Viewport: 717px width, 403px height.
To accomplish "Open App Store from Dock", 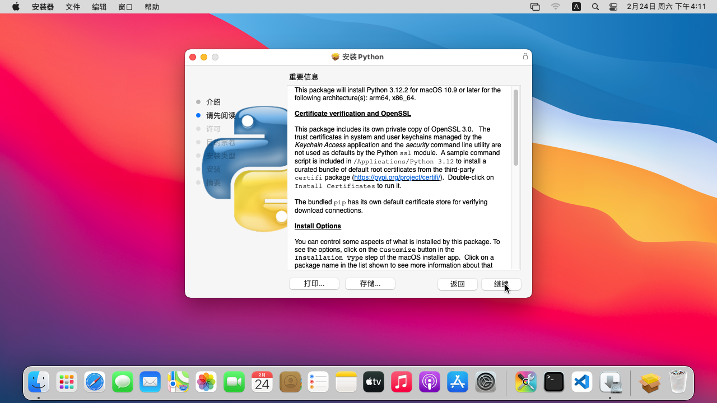I will (458, 382).
